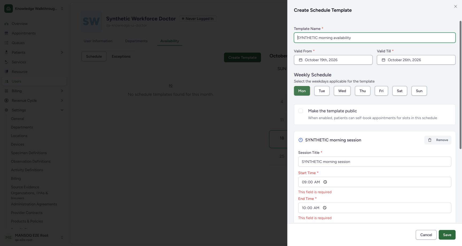This screenshot has height=246, width=462.
Task: Click the clock icon in End Time field
Action: coord(325,208)
